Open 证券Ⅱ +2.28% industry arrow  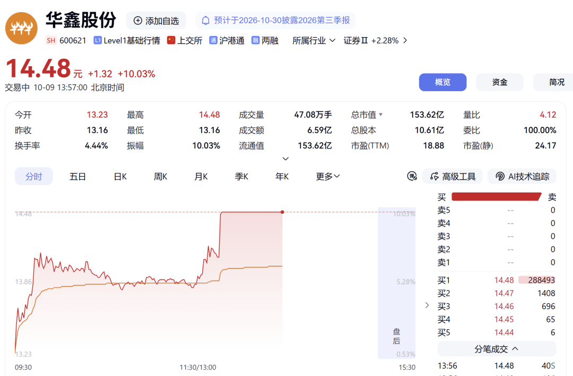(405, 40)
